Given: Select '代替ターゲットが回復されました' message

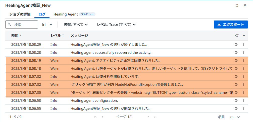Looking at the screenshot, I should click(x=151, y=68).
